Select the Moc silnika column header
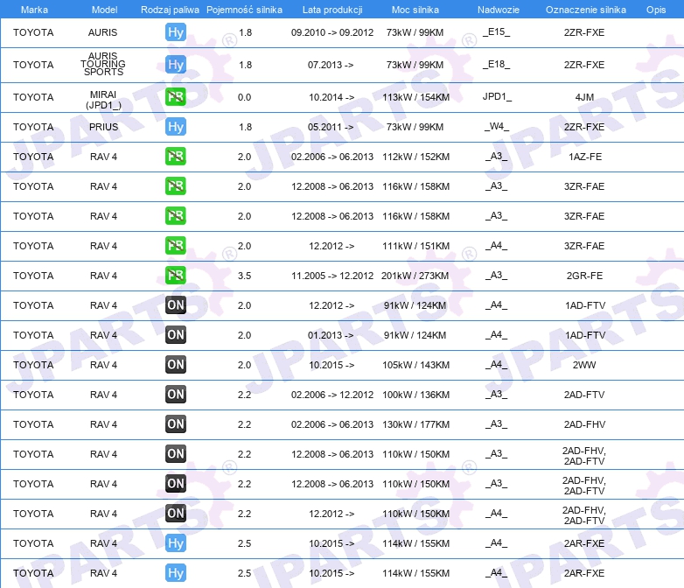 [x=415, y=10]
